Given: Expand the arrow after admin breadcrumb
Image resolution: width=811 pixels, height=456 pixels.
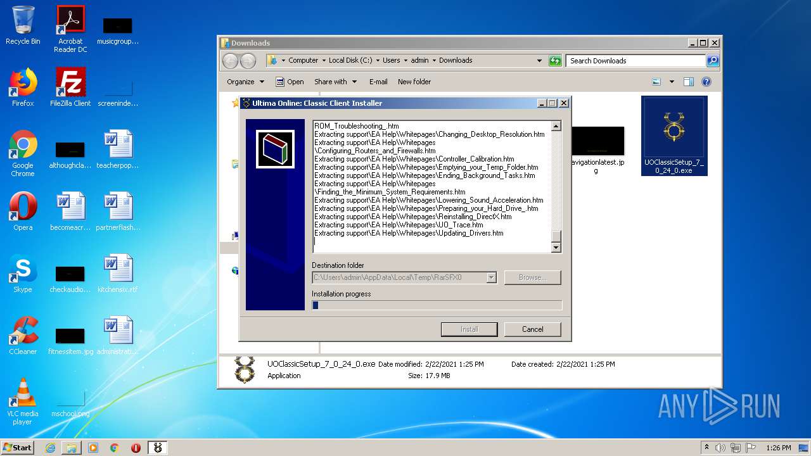Looking at the screenshot, I should [434, 61].
